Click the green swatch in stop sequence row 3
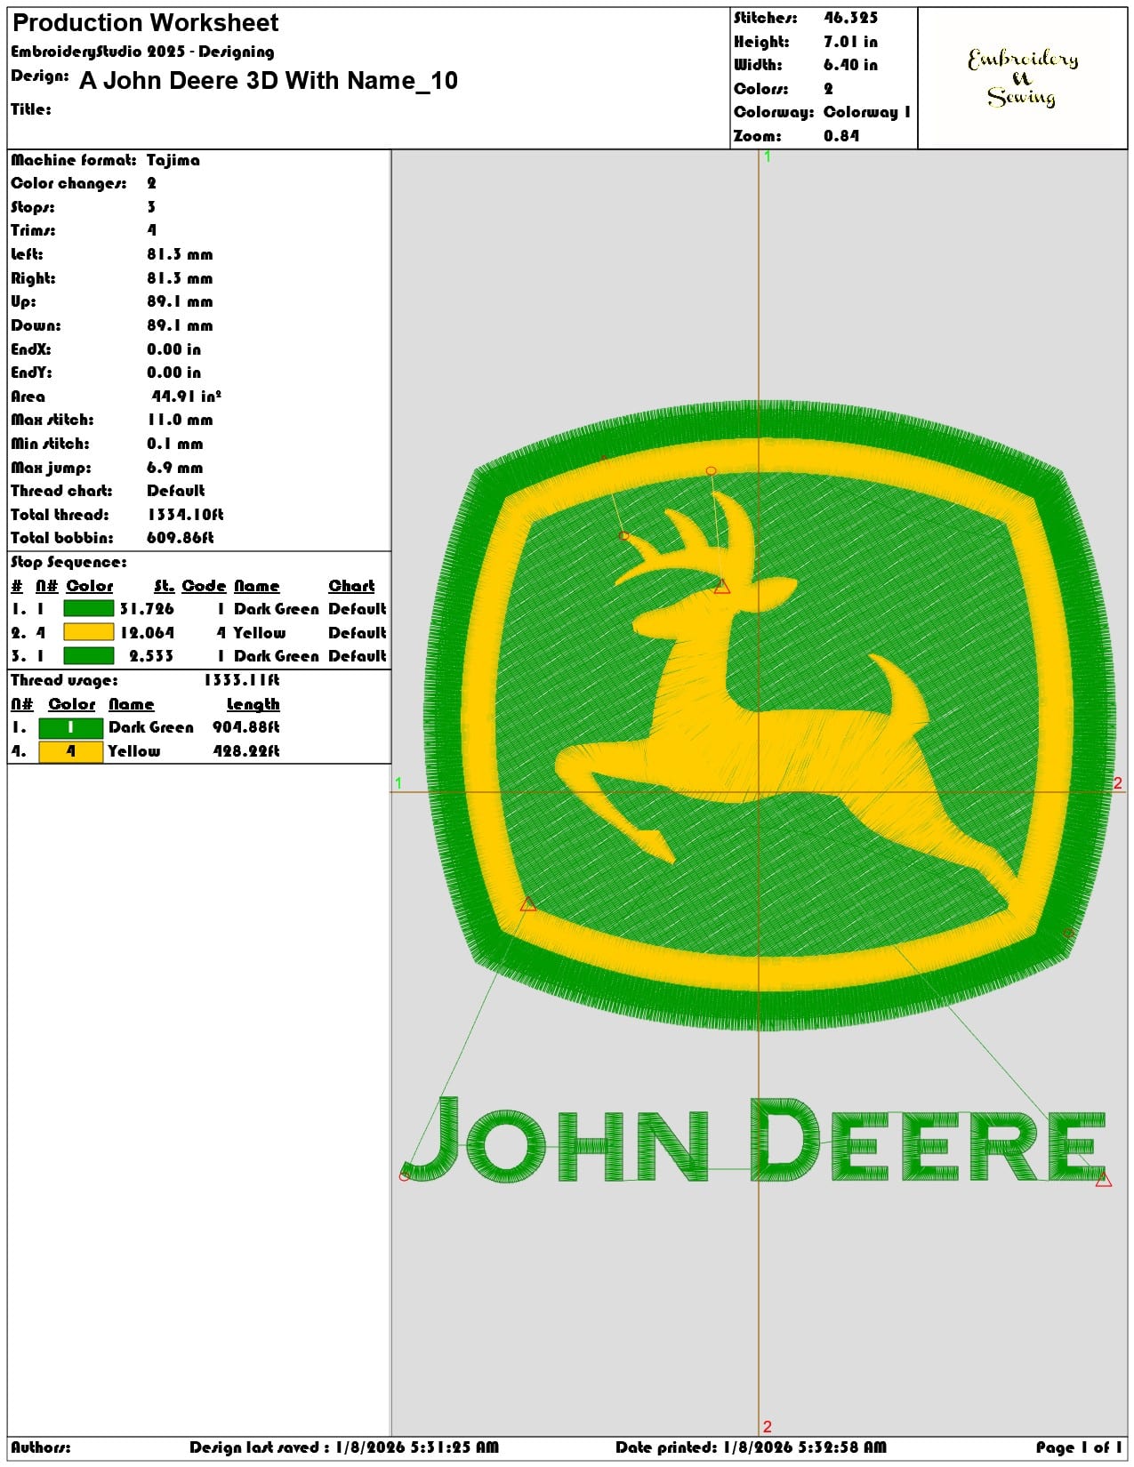 (89, 656)
